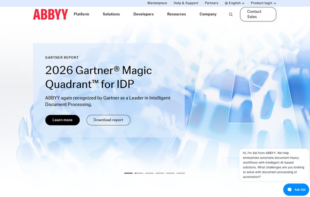Click the Contact Sales button

(x=258, y=14)
